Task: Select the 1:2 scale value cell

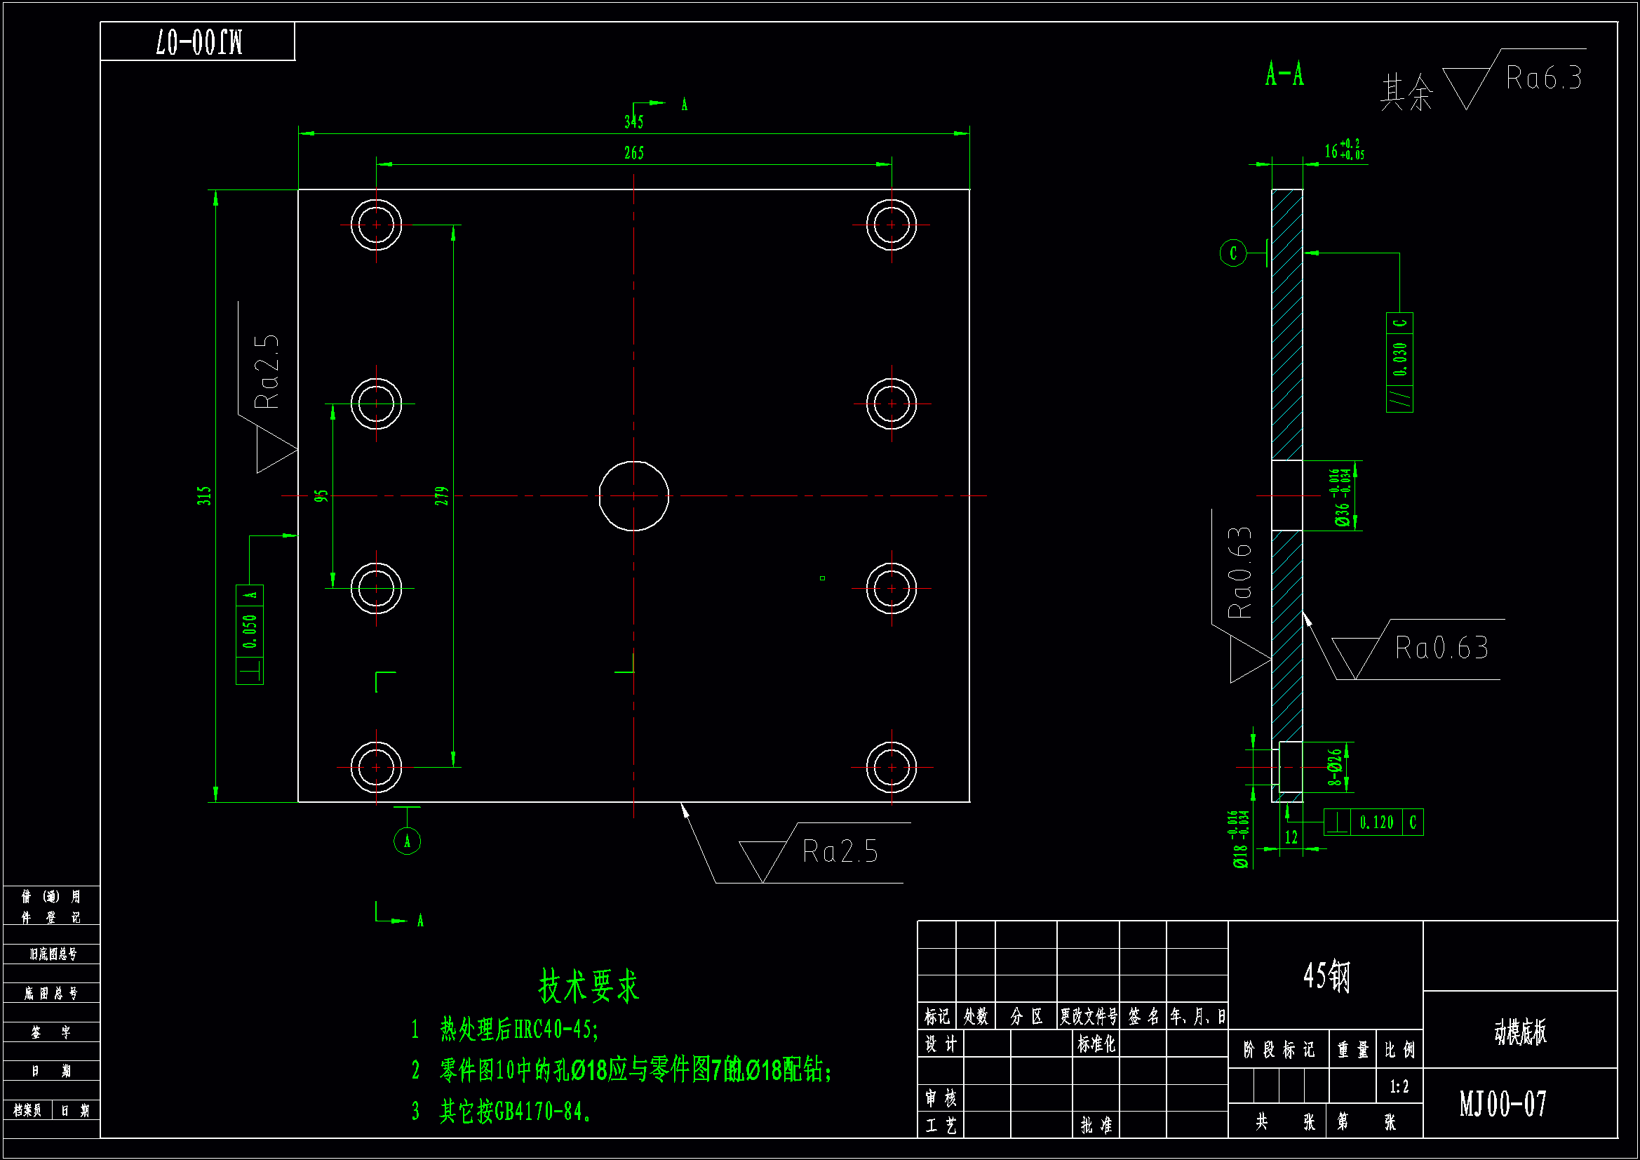Action: pos(1399,1087)
